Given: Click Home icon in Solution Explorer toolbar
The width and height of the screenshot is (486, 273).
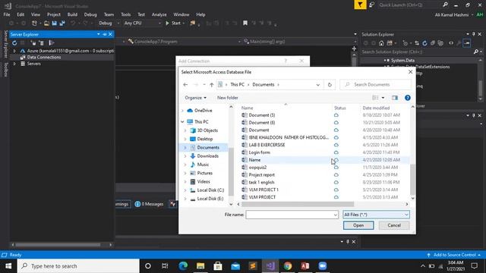Looking at the screenshot, I should 381,43.
